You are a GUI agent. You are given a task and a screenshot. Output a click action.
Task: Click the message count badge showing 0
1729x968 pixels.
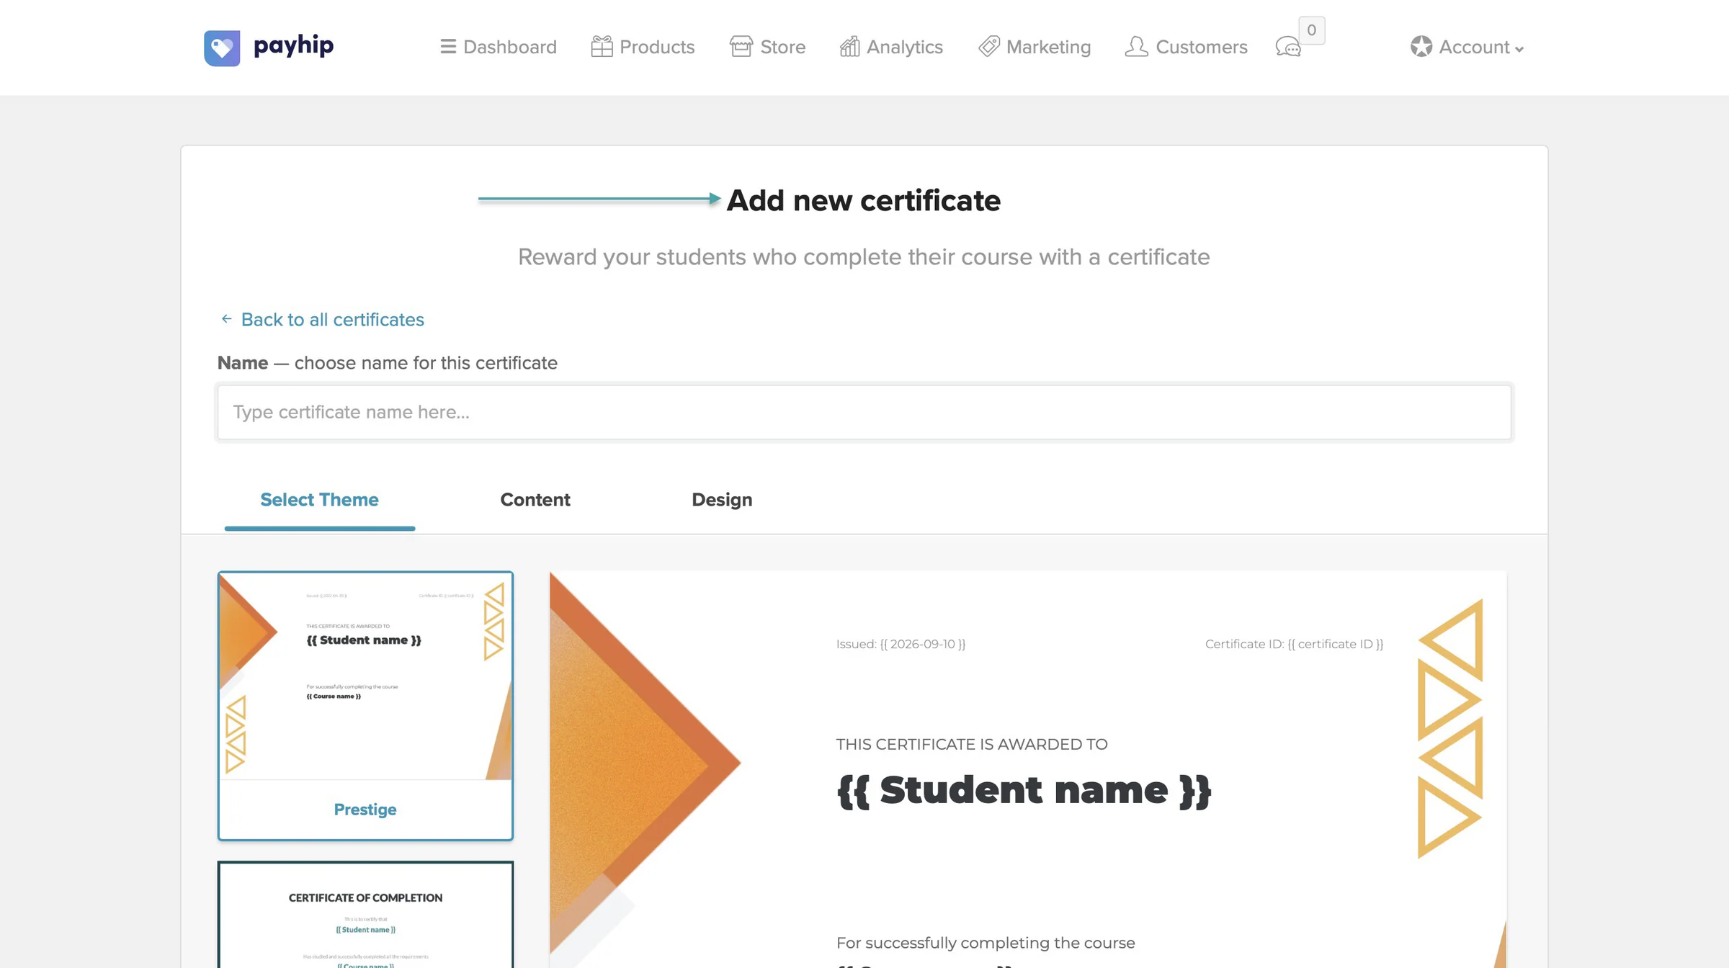coord(1311,30)
